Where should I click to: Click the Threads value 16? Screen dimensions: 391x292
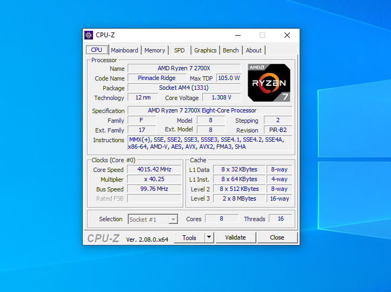pos(281,218)
